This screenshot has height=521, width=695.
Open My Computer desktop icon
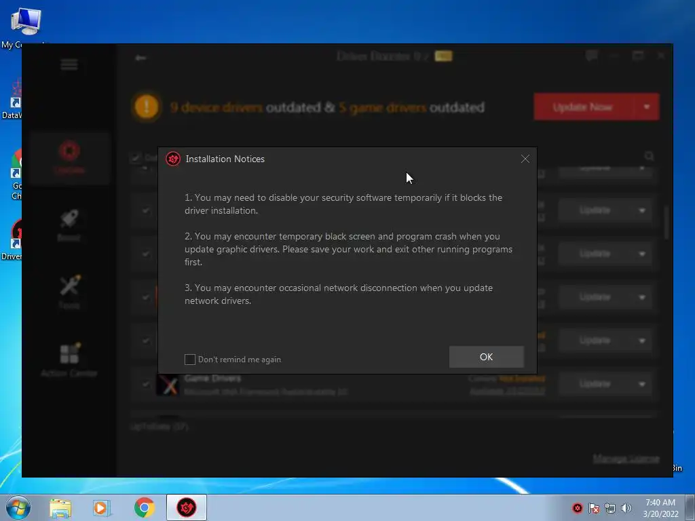(25, 26)
